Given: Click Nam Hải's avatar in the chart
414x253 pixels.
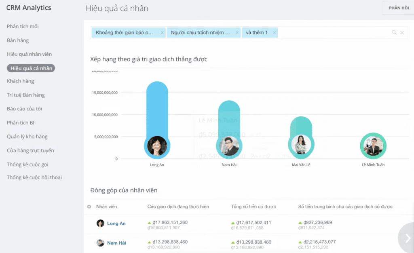Looking at the screenshot, I should coord(229,146).
